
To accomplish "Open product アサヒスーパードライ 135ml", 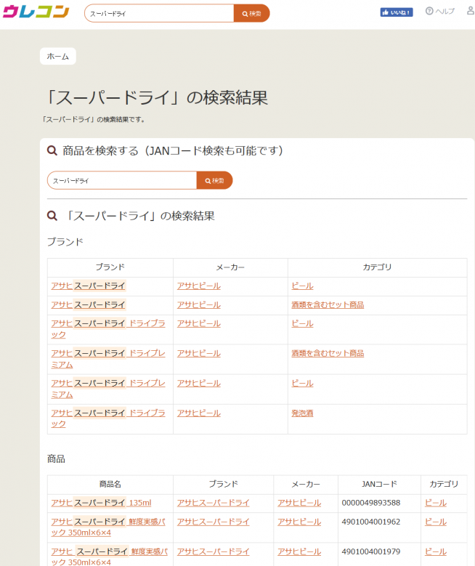I will pos(101,503).
